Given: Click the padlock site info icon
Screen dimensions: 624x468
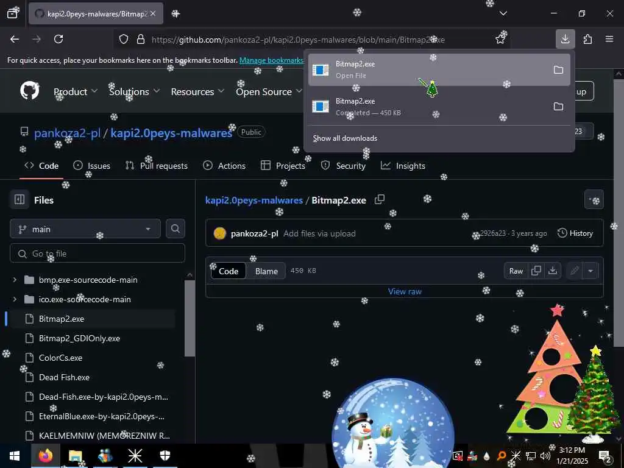Looking at the screenshot, I should point(141,40).
